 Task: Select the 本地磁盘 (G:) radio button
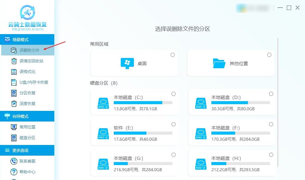tap(174, 155)
